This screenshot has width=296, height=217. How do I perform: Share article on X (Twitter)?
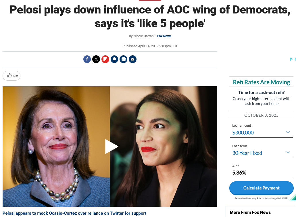tap(96, 59)
